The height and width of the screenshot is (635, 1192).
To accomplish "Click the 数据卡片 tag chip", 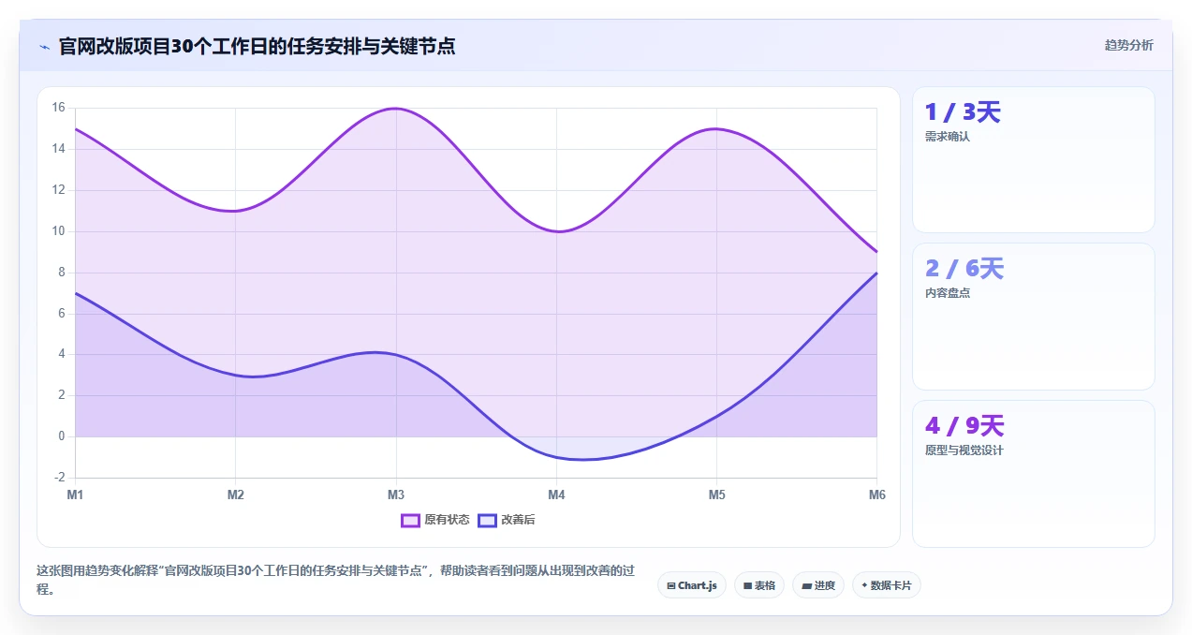I will click(887, 585).
